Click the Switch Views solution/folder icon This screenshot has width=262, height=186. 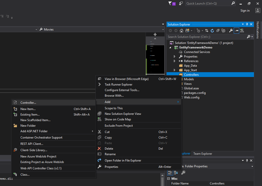[187, 31]
